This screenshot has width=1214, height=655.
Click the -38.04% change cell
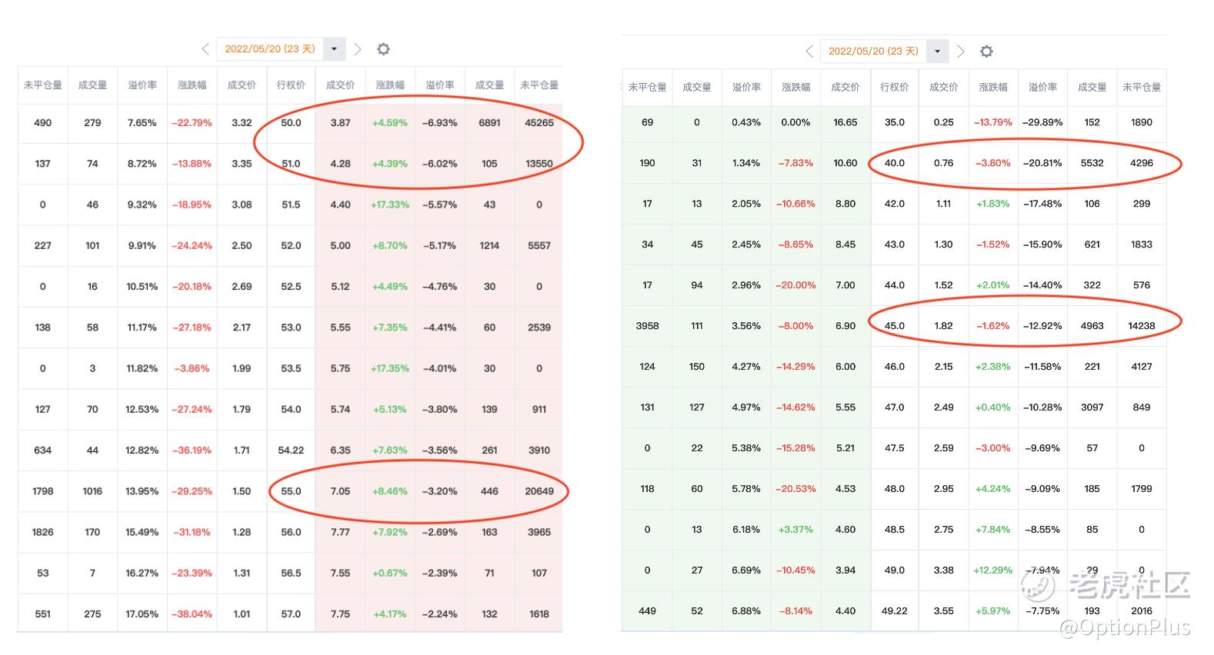(x=192, y=614)
